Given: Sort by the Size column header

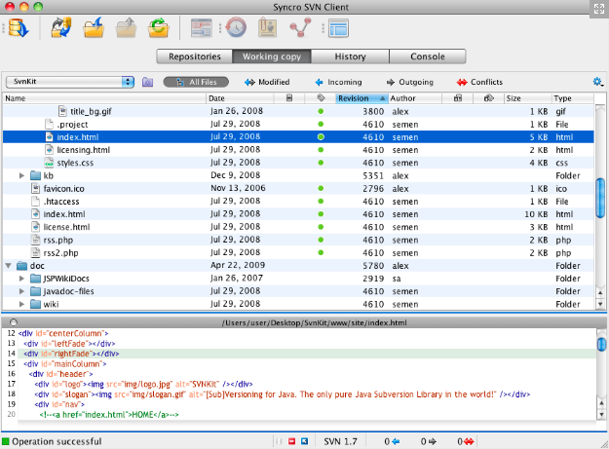Looking at the screenshot, I should 527,98.
